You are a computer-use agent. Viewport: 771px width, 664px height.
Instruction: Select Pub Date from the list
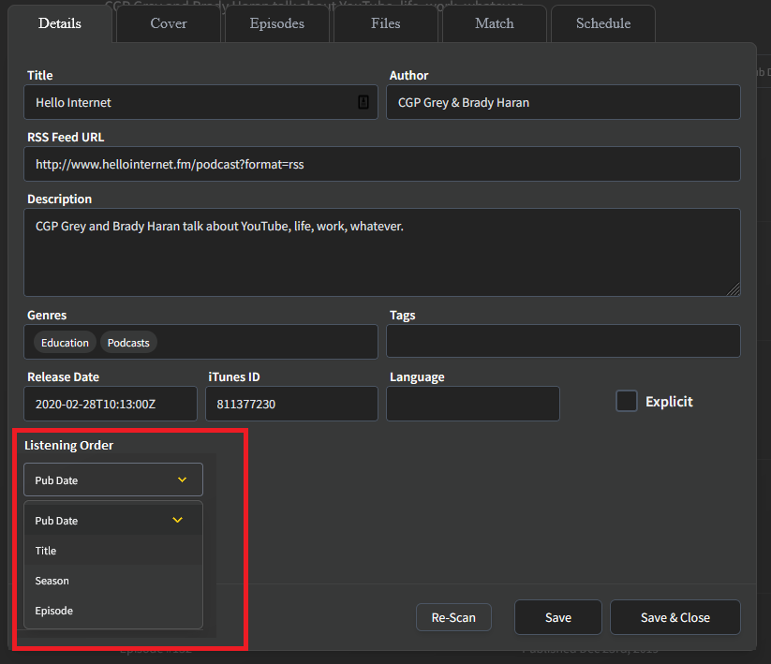(x=113, y=521)
